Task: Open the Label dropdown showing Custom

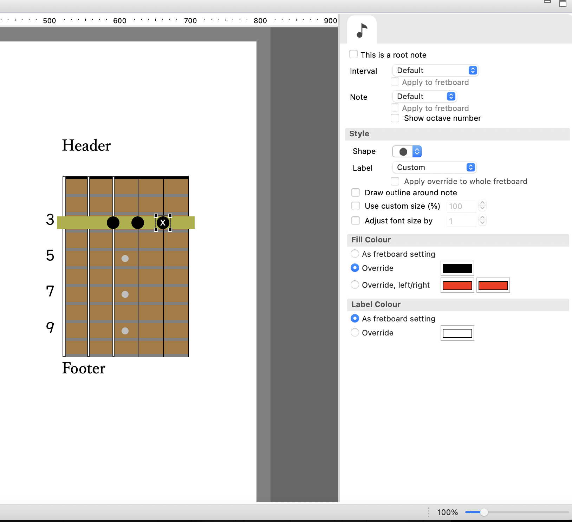Action: click(434, 167)
